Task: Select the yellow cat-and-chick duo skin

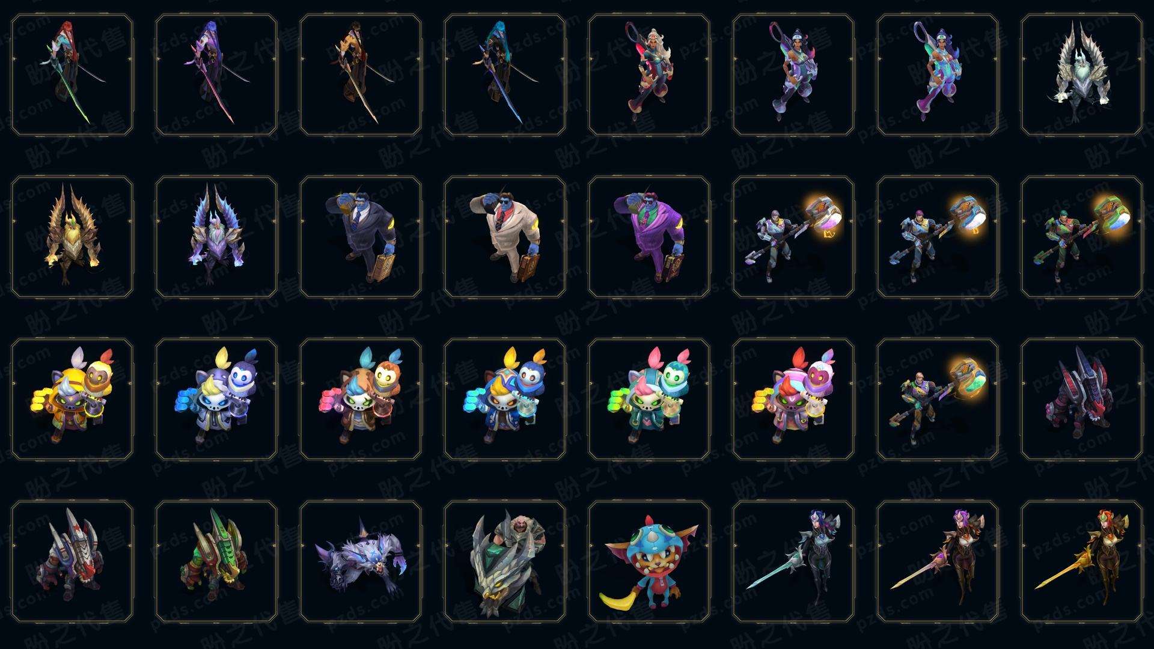Action: click(72, 399)
